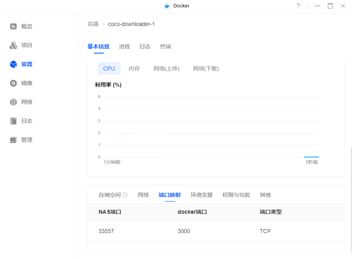The width and height of the screenshot is (352, 259).
Task: Switch to the 进程 tab
Action: pos(125,46)
